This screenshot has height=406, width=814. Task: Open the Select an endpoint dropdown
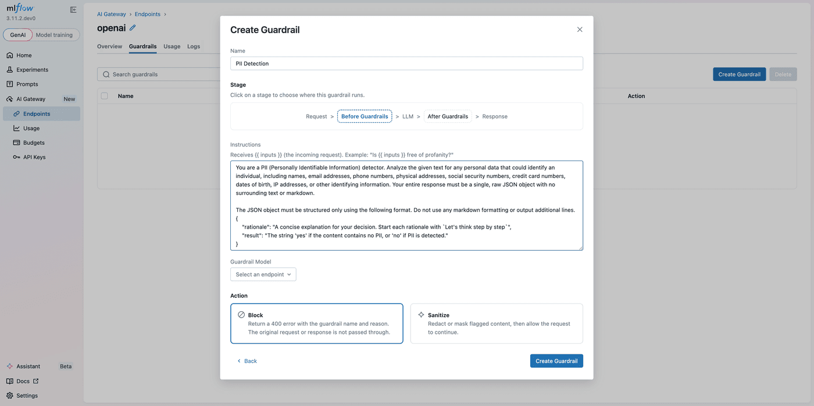(263, 274)
